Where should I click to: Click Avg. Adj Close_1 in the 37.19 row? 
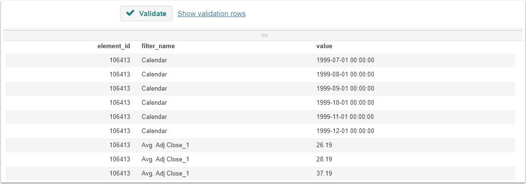pyautogui.click(x=165, y=173)
